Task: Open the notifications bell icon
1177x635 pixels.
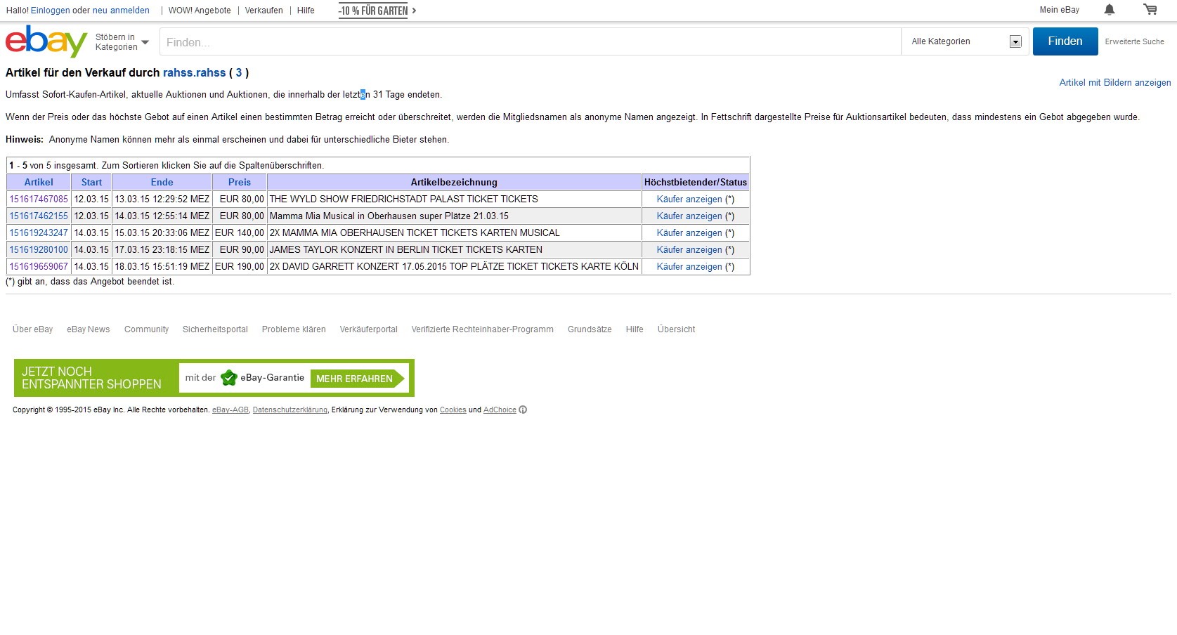Action: pos(1110,10)
